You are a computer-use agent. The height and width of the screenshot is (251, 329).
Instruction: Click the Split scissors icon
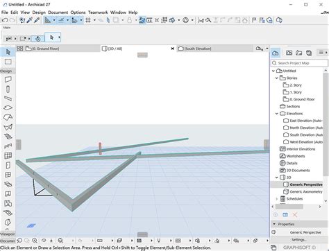[201, 20]
